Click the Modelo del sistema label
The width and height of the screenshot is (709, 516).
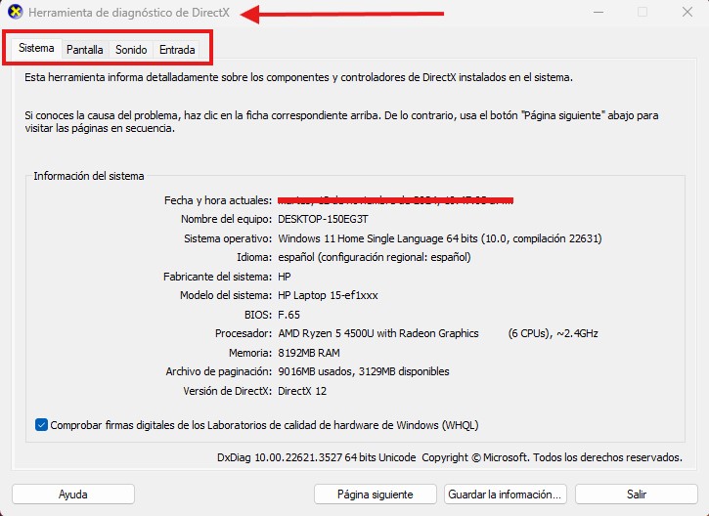(x=226, y=295)
